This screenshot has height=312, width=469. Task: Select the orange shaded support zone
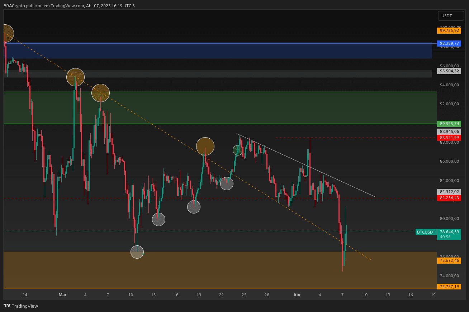(x=220, y=270)
